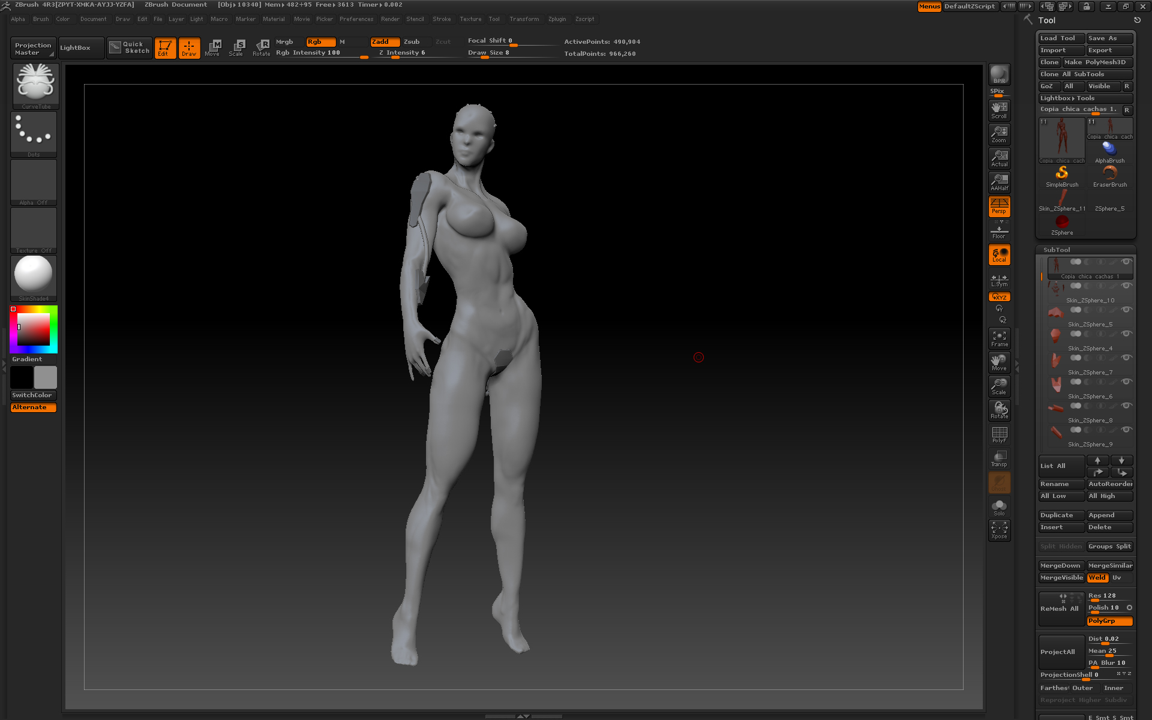Enable PolyF wireframe display
Screen dimensions: 1152x720
(x=999, y=434)
